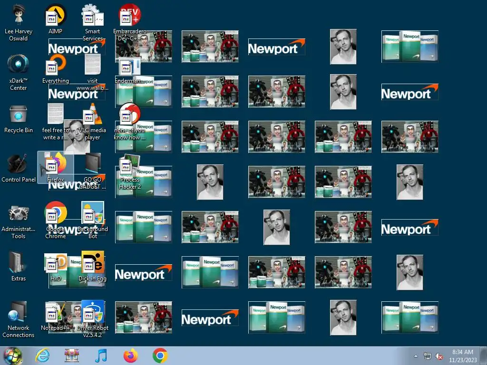487x365 pixels.
Task: Launch Notepad++ from desktop
Action: 55,316
